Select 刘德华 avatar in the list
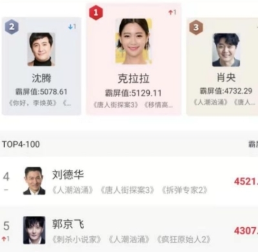This screenshot has height=252, width=258. pyautogui.click(x=34, y=181)
